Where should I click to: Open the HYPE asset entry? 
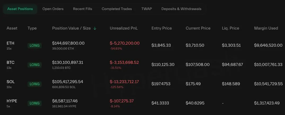(x=12, y=101)
